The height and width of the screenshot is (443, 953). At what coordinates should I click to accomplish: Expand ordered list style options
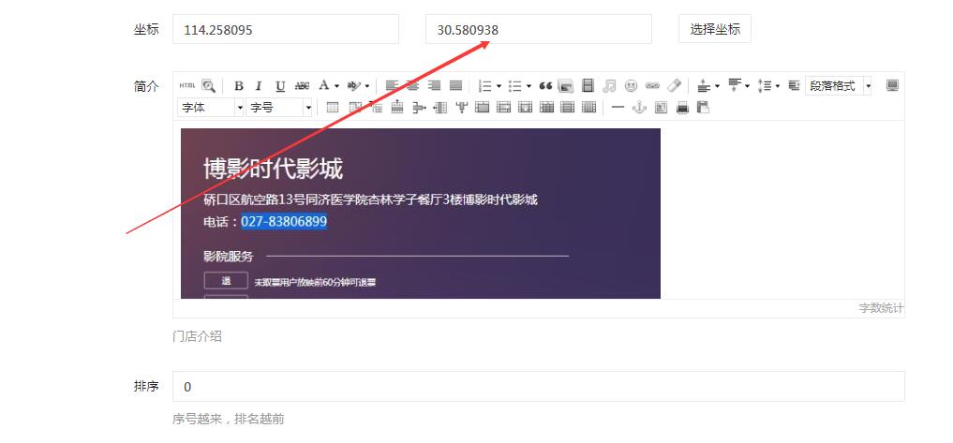point(499,86)
